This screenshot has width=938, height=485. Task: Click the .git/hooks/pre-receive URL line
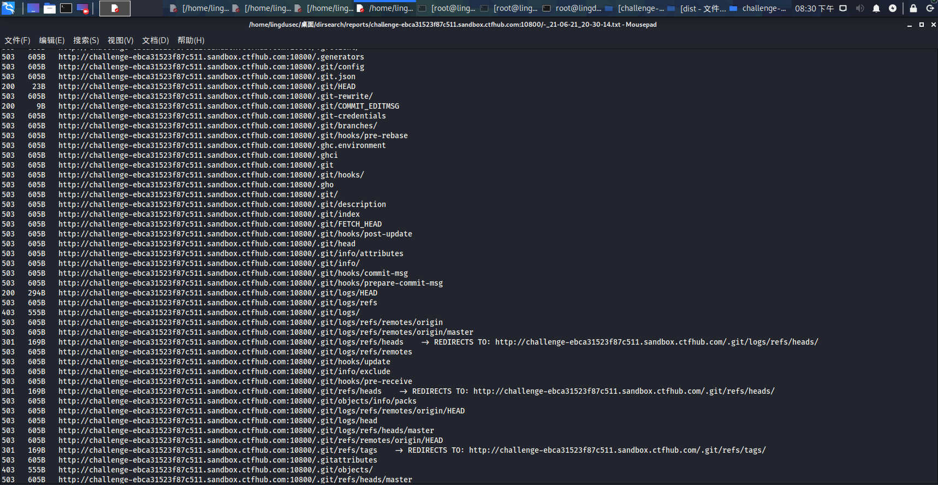pyautogui.click(x=235, y=381)
